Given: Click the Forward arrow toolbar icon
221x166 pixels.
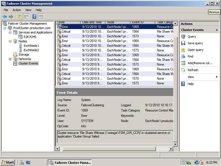Looking at the screenshot, I should (11, 17).
